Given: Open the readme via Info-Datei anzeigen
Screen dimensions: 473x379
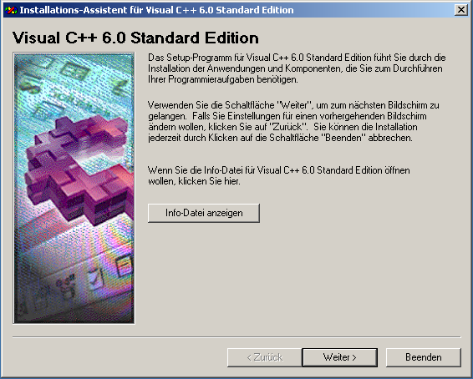Looking at the screenshot, I should (x=204, y=213).
